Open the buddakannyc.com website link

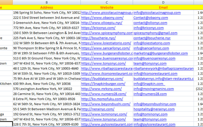(102, 79)
